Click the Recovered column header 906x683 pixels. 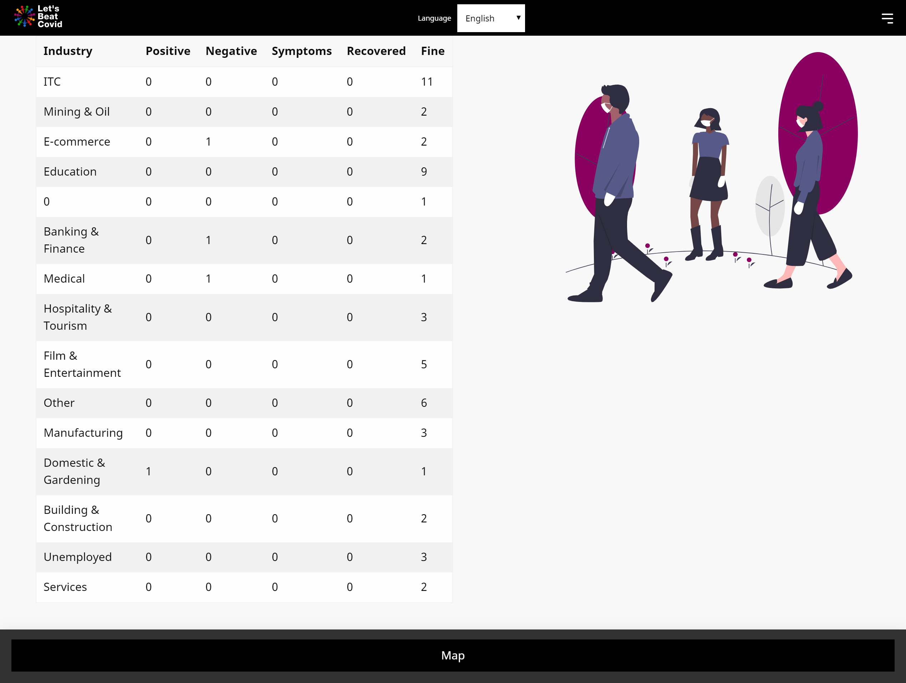pyautogui.click(x=376, y=51)
